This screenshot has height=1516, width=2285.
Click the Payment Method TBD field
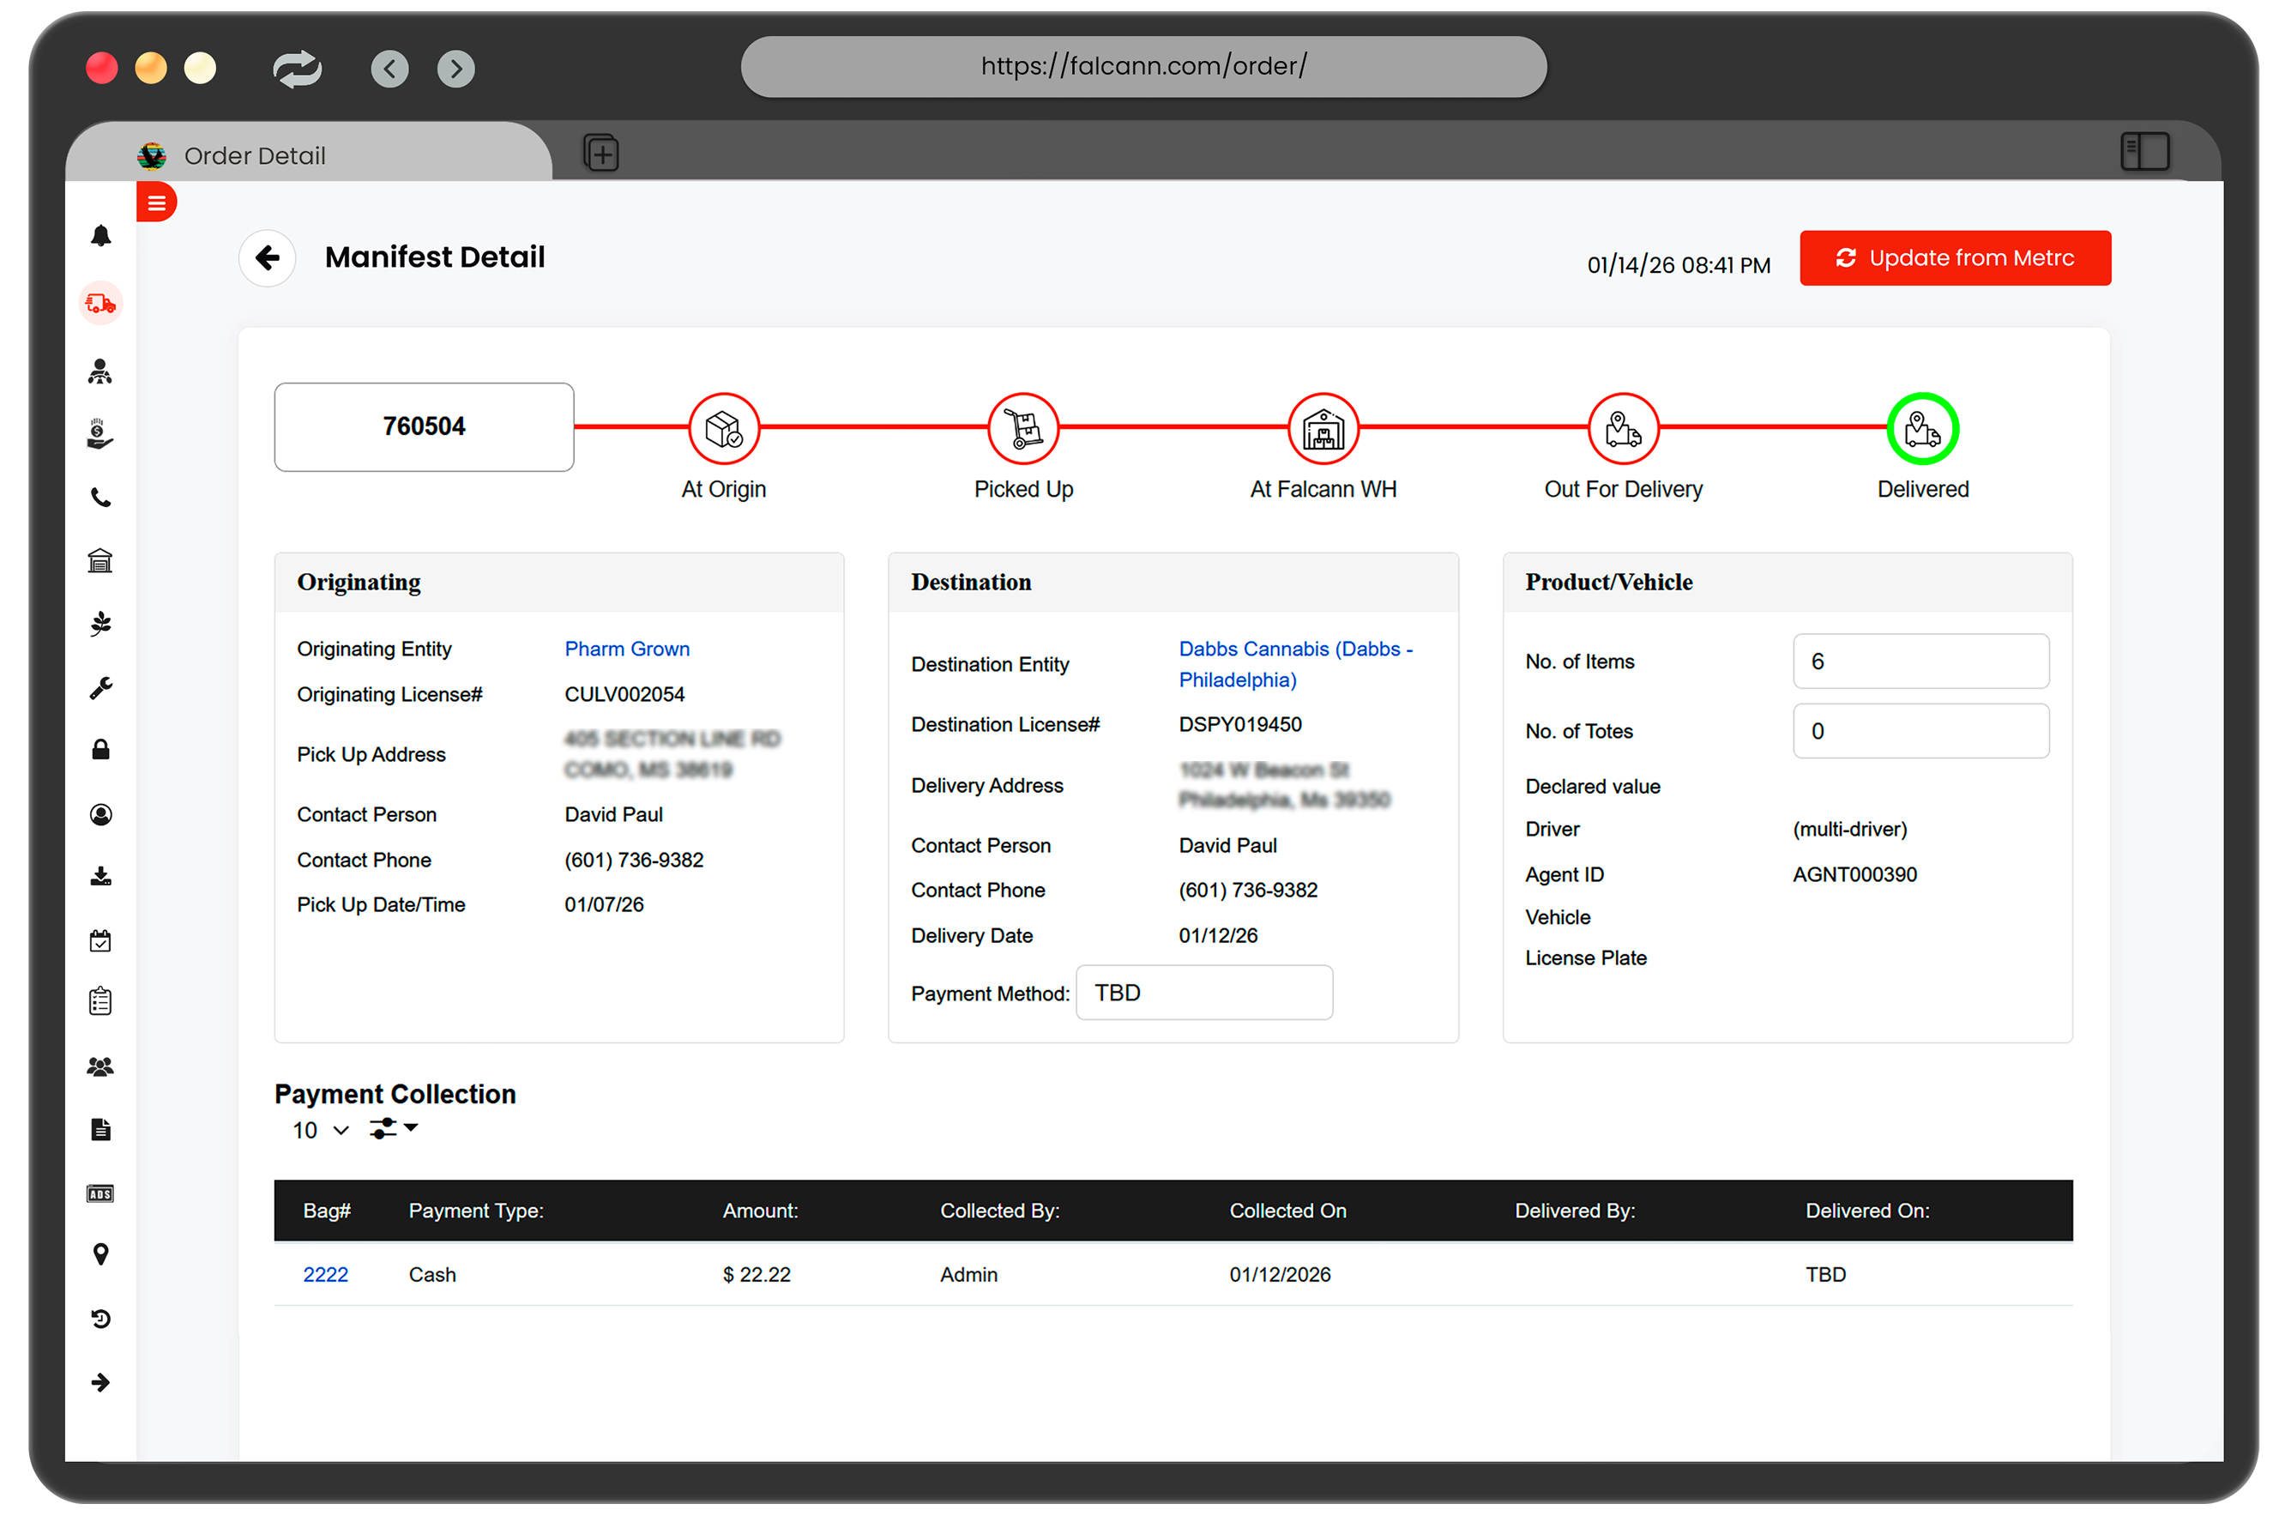[1203, 993]
